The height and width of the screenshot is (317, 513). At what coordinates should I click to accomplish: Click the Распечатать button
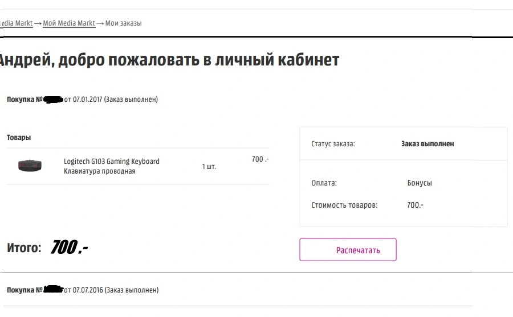(x=348, y=250)
